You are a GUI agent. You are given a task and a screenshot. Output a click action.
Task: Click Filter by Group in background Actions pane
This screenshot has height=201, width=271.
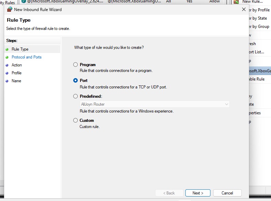(259, 27)
